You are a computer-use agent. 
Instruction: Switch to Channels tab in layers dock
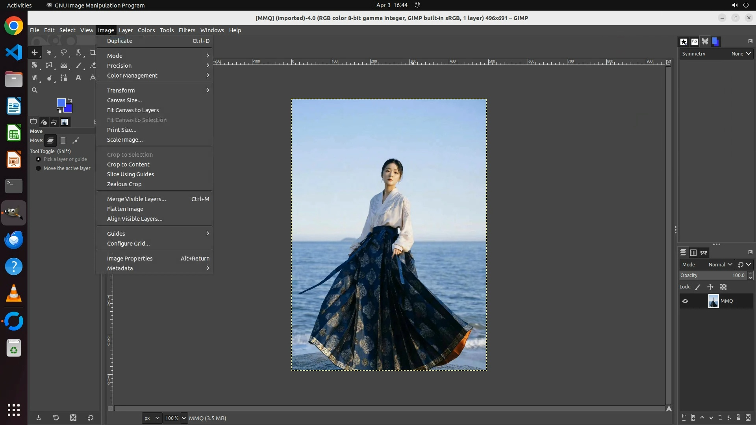(693, 253)
